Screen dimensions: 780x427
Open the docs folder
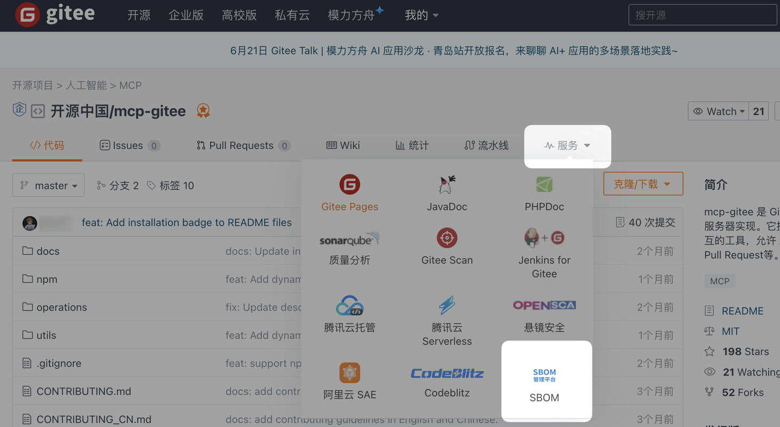point(47,251)
